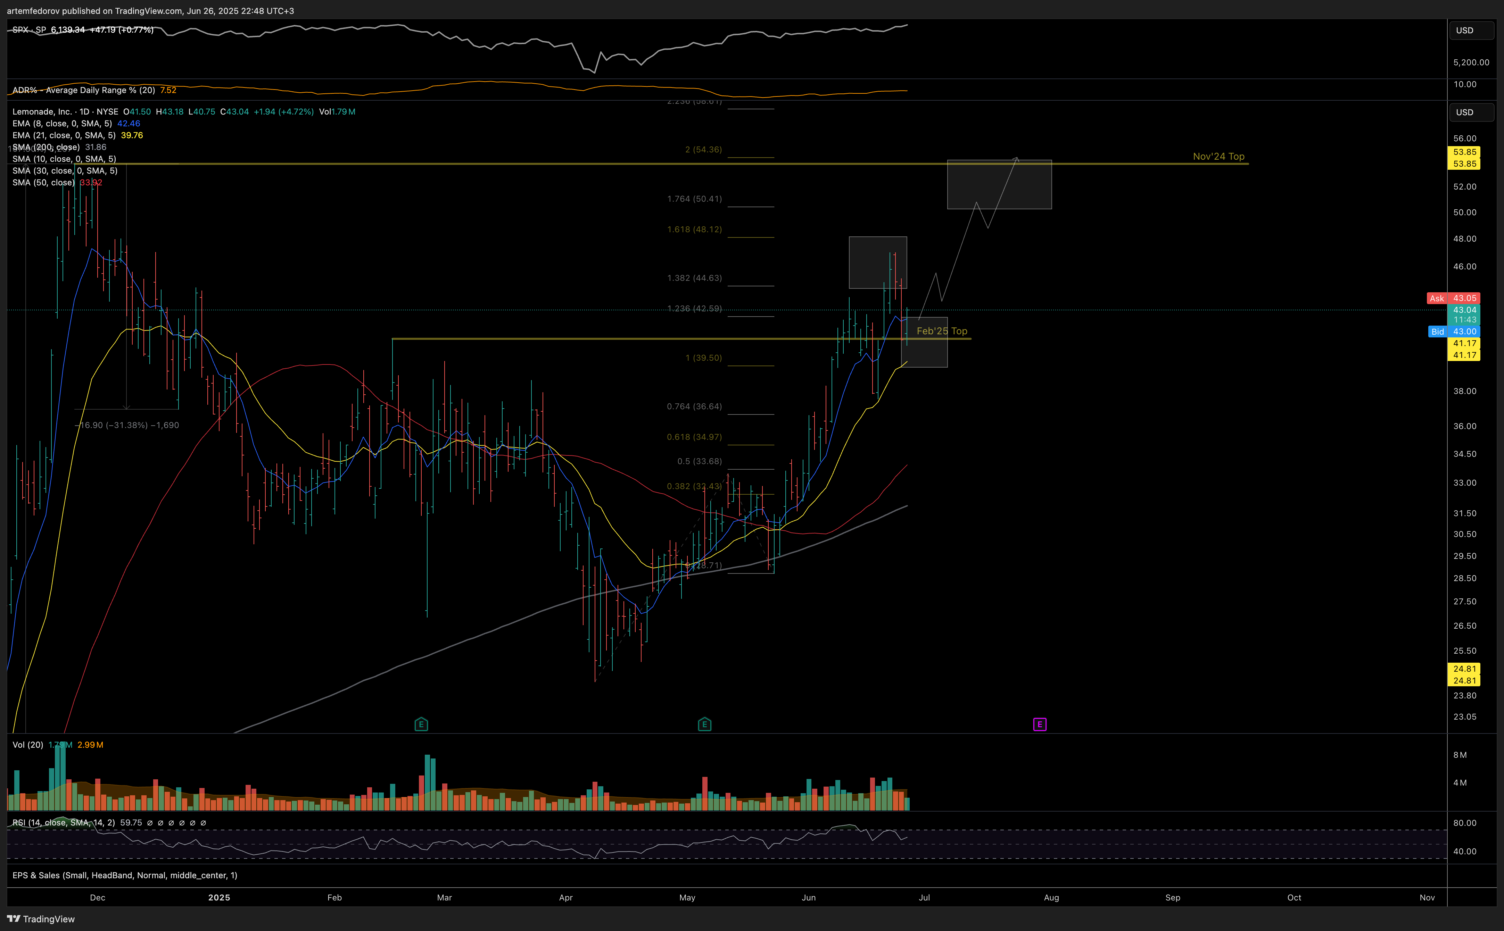Click the upper yellow 41.17 price label

click(1464, 343)
